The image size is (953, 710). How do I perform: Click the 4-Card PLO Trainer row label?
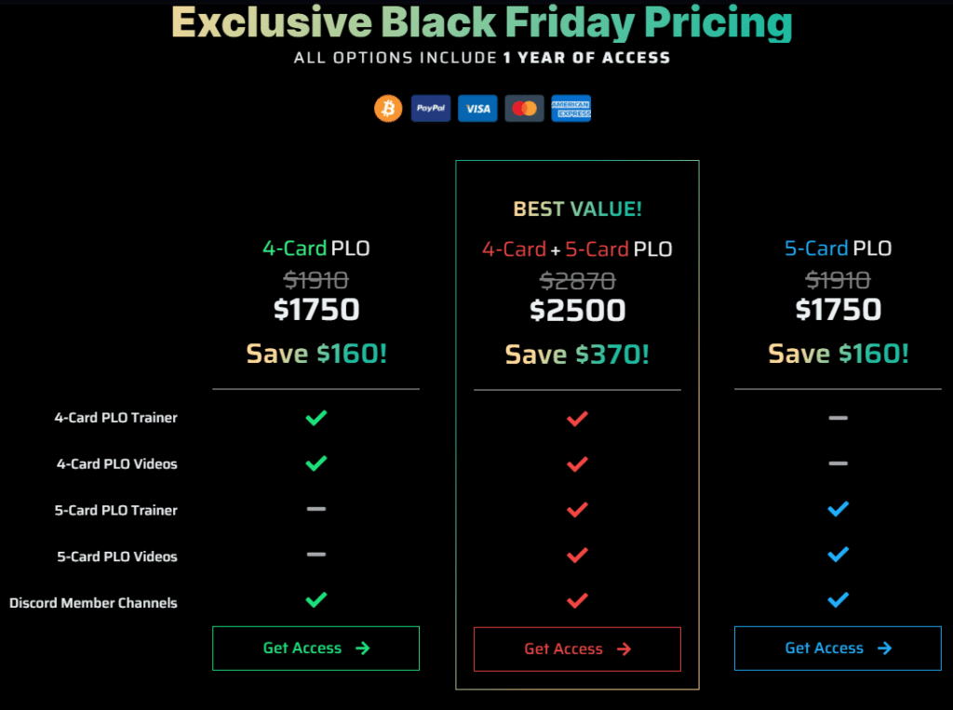point(115,418)
